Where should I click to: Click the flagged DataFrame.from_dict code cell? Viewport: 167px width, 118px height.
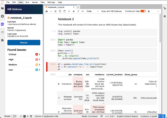pos(107,67)
